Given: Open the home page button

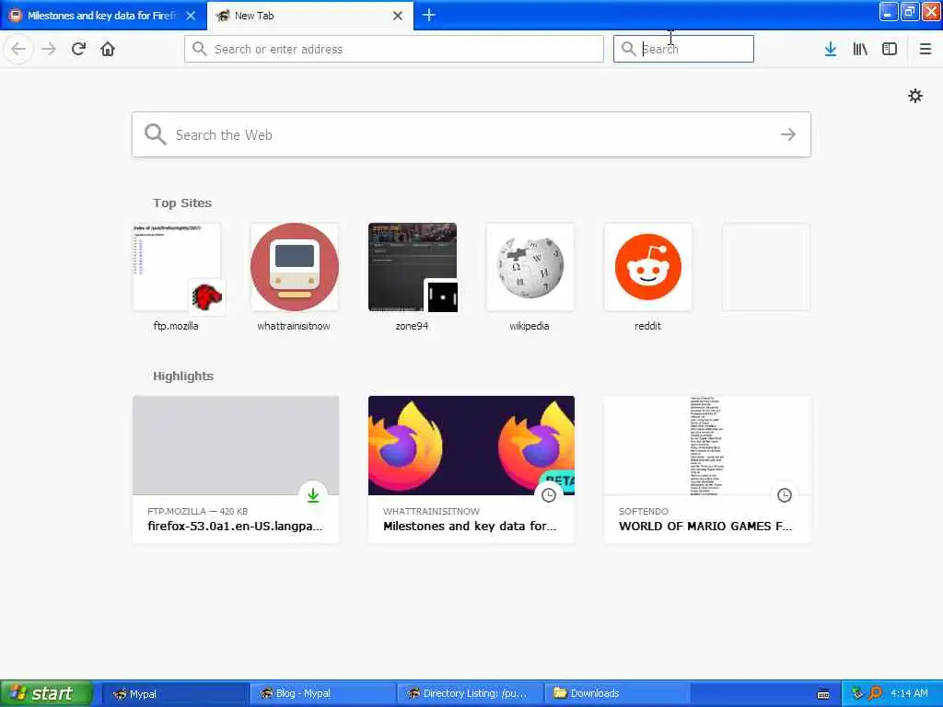Looking at the screenshot, I should (x=108, y=49).
